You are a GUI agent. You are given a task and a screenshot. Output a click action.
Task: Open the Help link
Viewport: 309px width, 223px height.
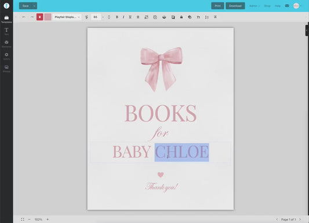[x=278, y=6]
